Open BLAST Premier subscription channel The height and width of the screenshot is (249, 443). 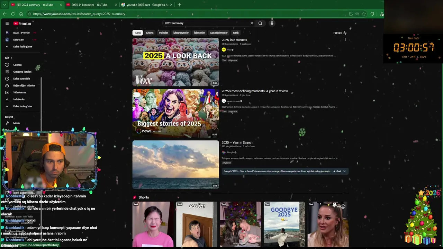pos(21,33)
